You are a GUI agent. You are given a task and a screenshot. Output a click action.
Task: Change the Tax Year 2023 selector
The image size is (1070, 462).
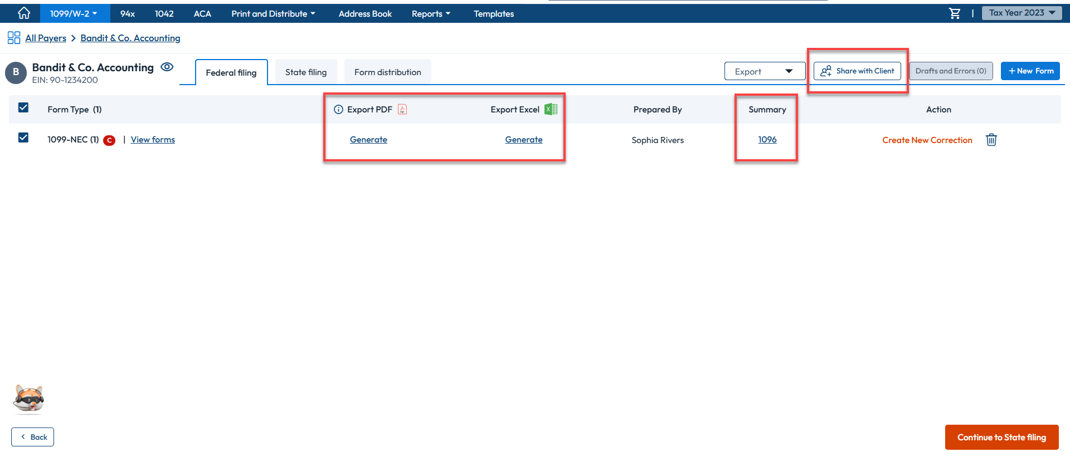tap(1022, 13)
